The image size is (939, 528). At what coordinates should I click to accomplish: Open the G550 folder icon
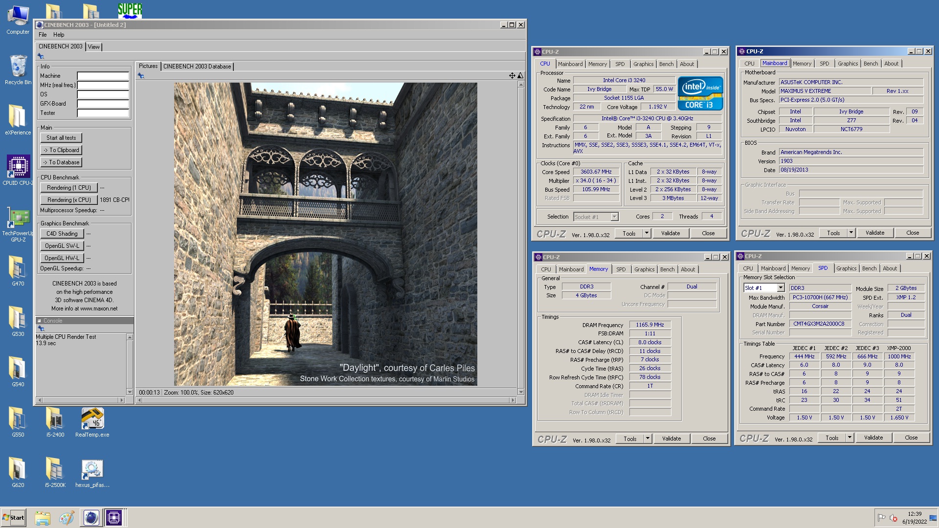click(x=18, y=421)
